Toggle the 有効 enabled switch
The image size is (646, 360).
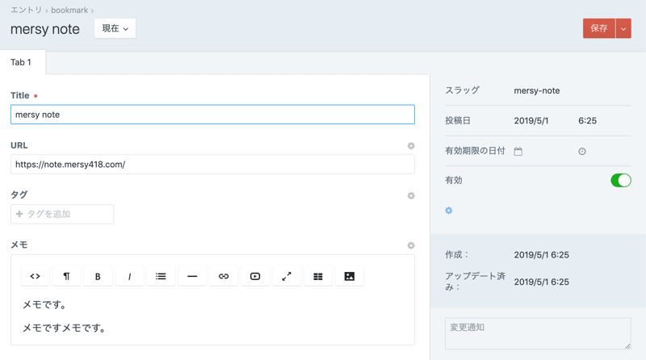620,180
